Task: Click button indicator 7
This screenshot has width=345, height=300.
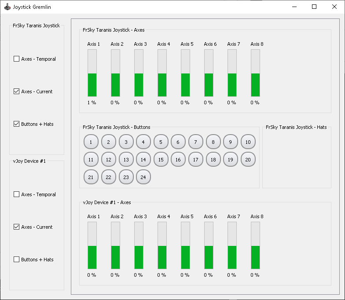Action: (x=195, y=142)
